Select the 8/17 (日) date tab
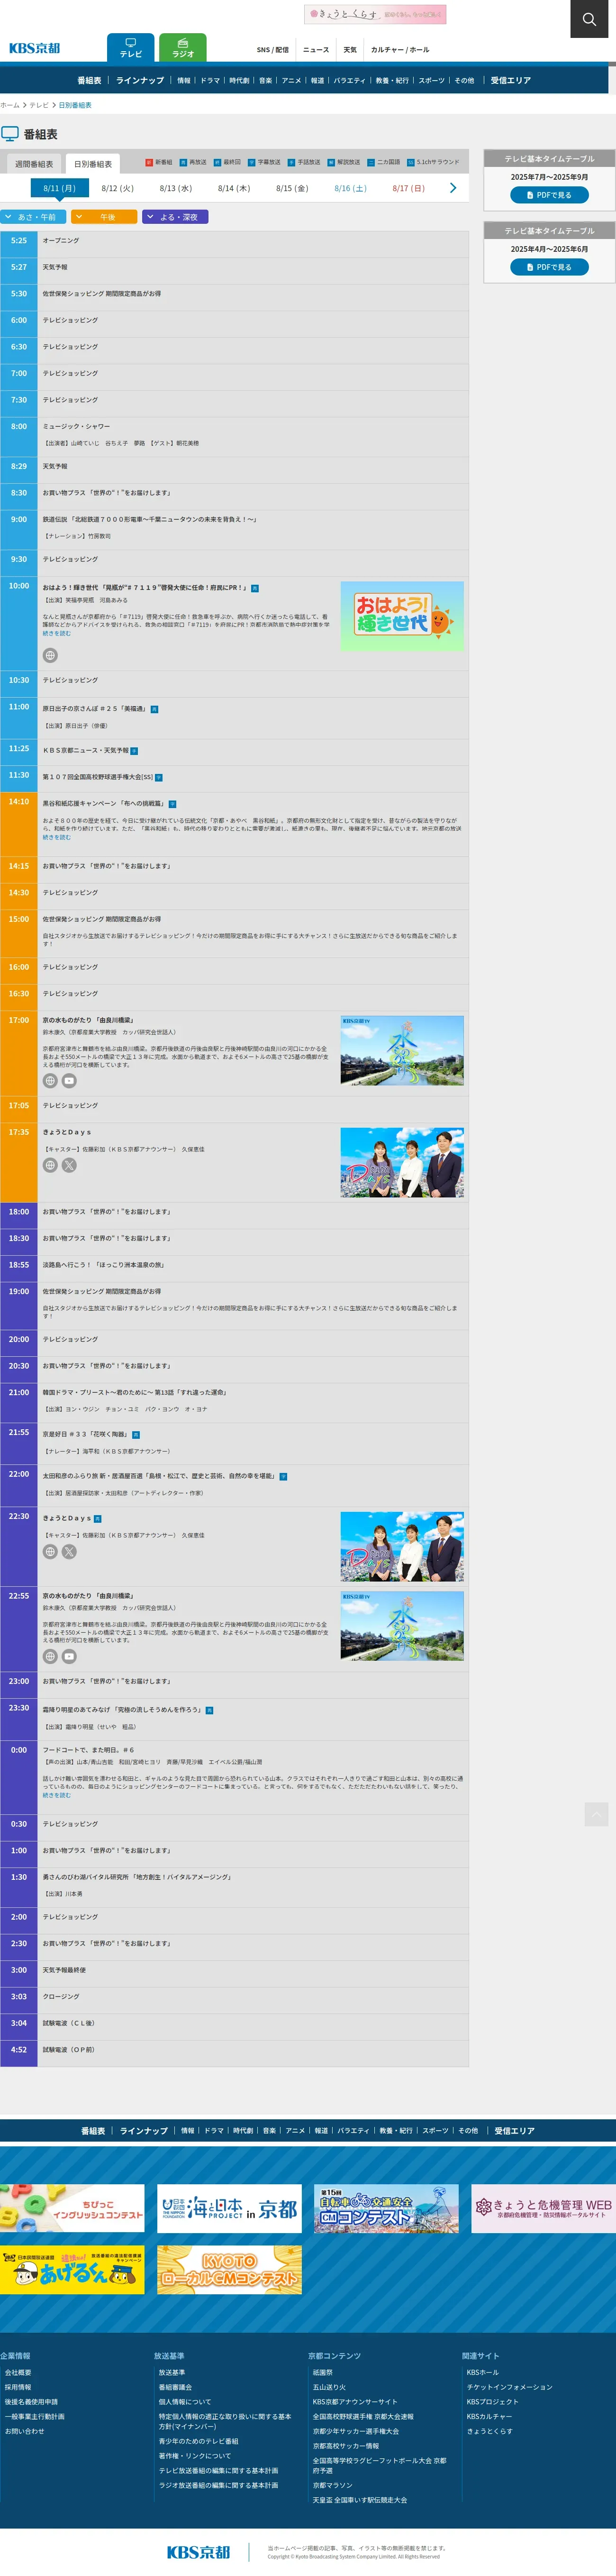The height and width of the screenshot is (2576, 616). tap(408, 188)
